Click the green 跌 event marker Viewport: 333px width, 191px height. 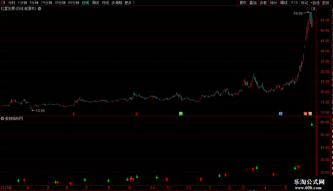(x=181, y=114)
